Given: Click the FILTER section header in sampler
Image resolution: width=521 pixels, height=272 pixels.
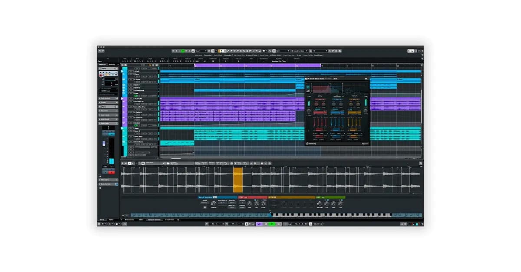Looking at the screenshot, I should pos(292,197).
